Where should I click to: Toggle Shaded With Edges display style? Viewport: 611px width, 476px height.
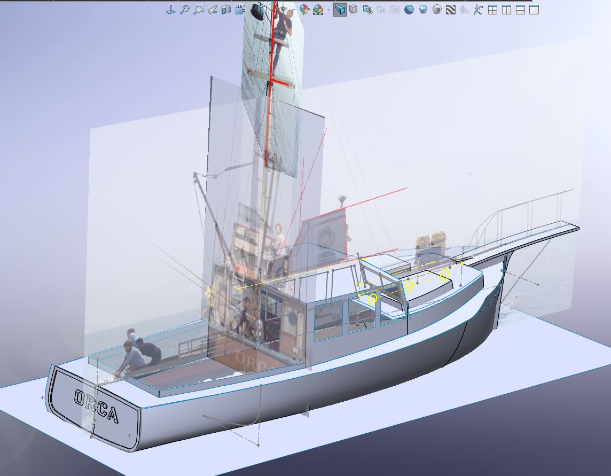[x=340, y=10]
